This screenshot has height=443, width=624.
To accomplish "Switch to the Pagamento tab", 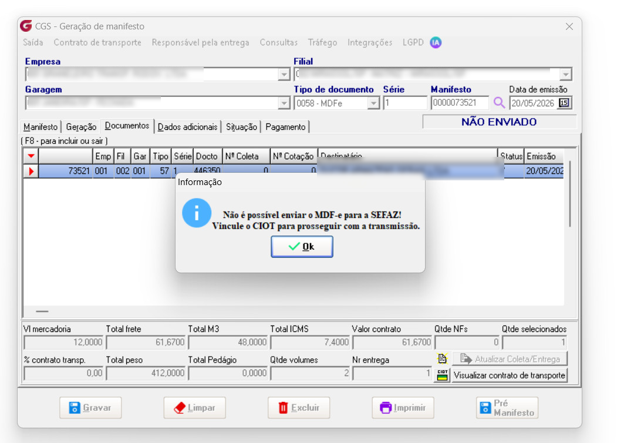I will click(285, 127).
